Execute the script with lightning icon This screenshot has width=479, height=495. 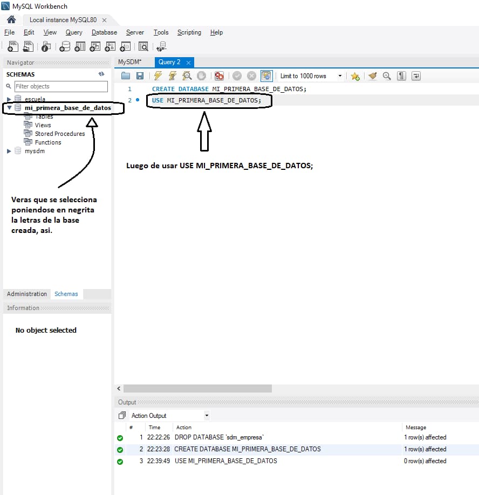158,76
